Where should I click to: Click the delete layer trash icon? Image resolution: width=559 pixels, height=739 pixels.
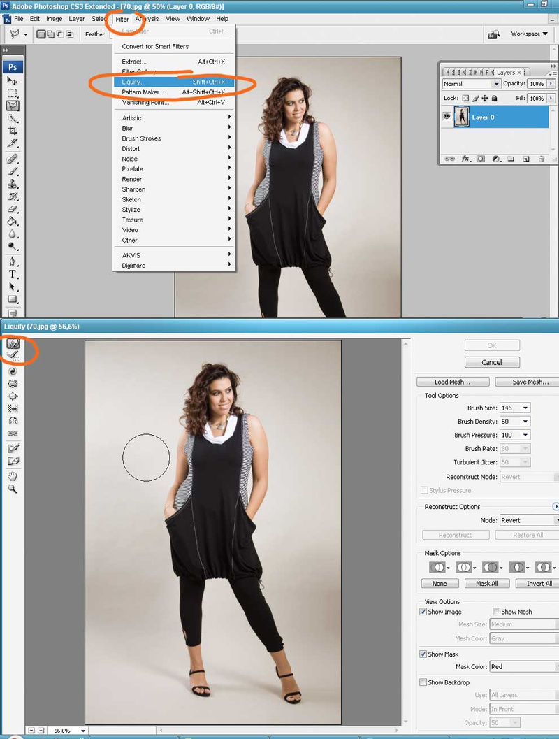click(542, 159)
